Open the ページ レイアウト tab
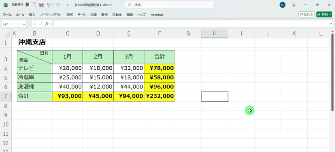The height and width of the screenshot is (152, 335). pos(51,15)
